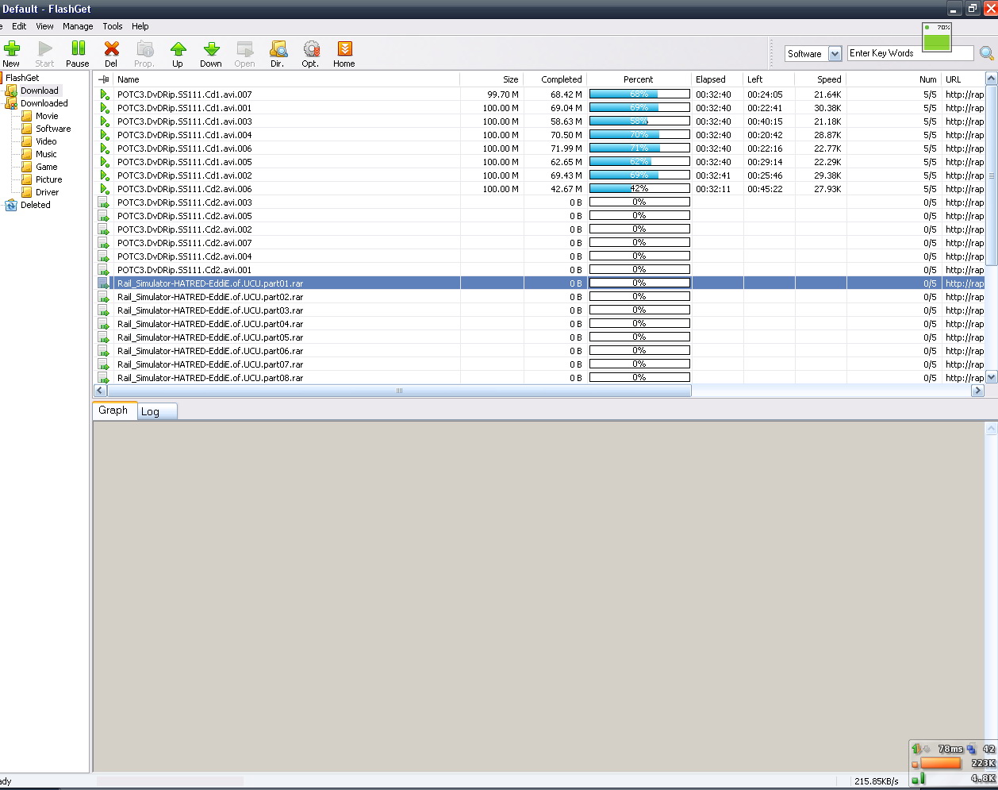Click the Picture folder icon

[27, 179]
